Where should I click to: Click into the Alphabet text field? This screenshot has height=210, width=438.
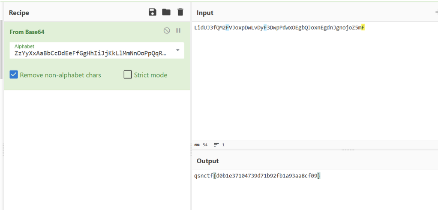[90, 53]
